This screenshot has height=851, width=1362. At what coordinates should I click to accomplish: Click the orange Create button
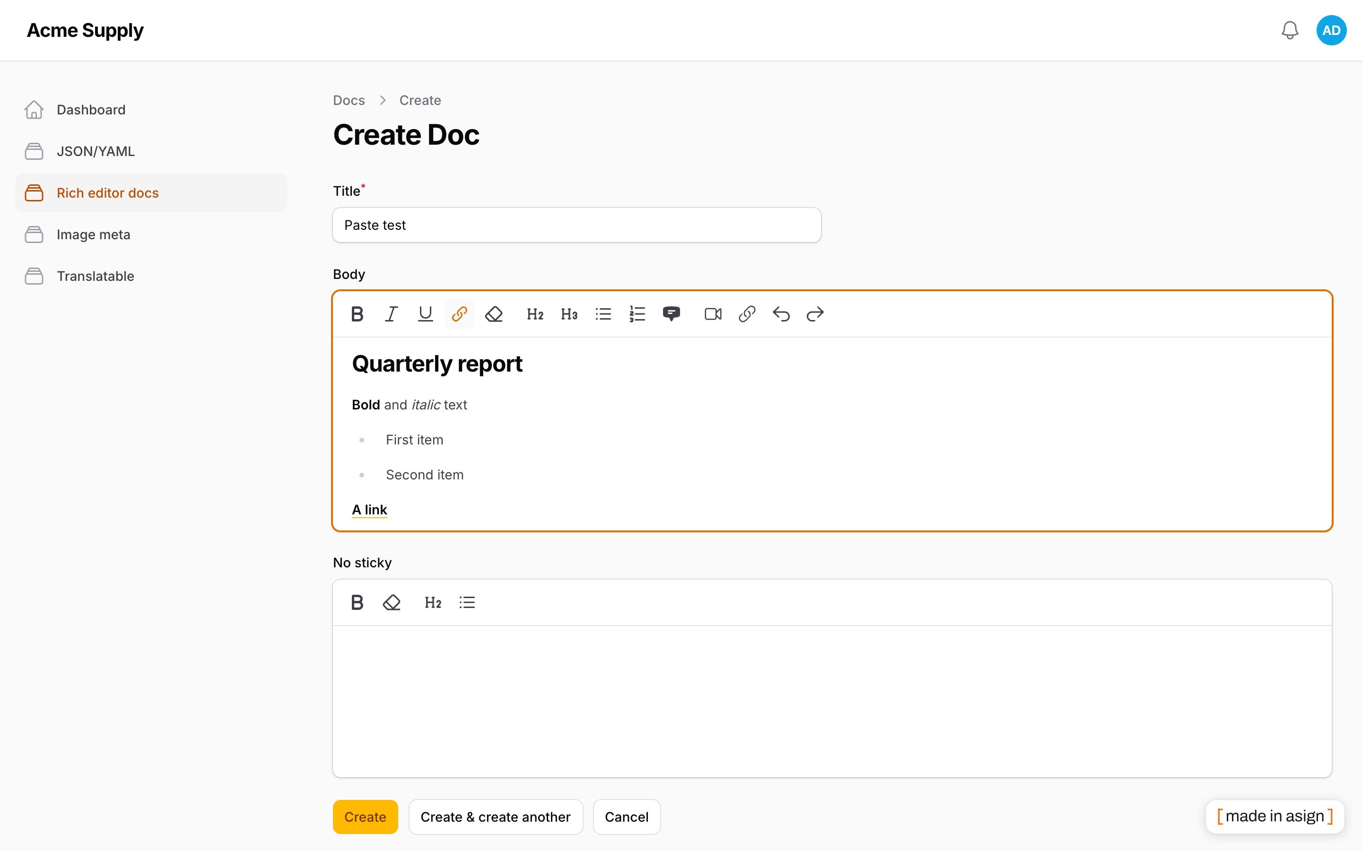pyautogui.click(x=365, y=816)
